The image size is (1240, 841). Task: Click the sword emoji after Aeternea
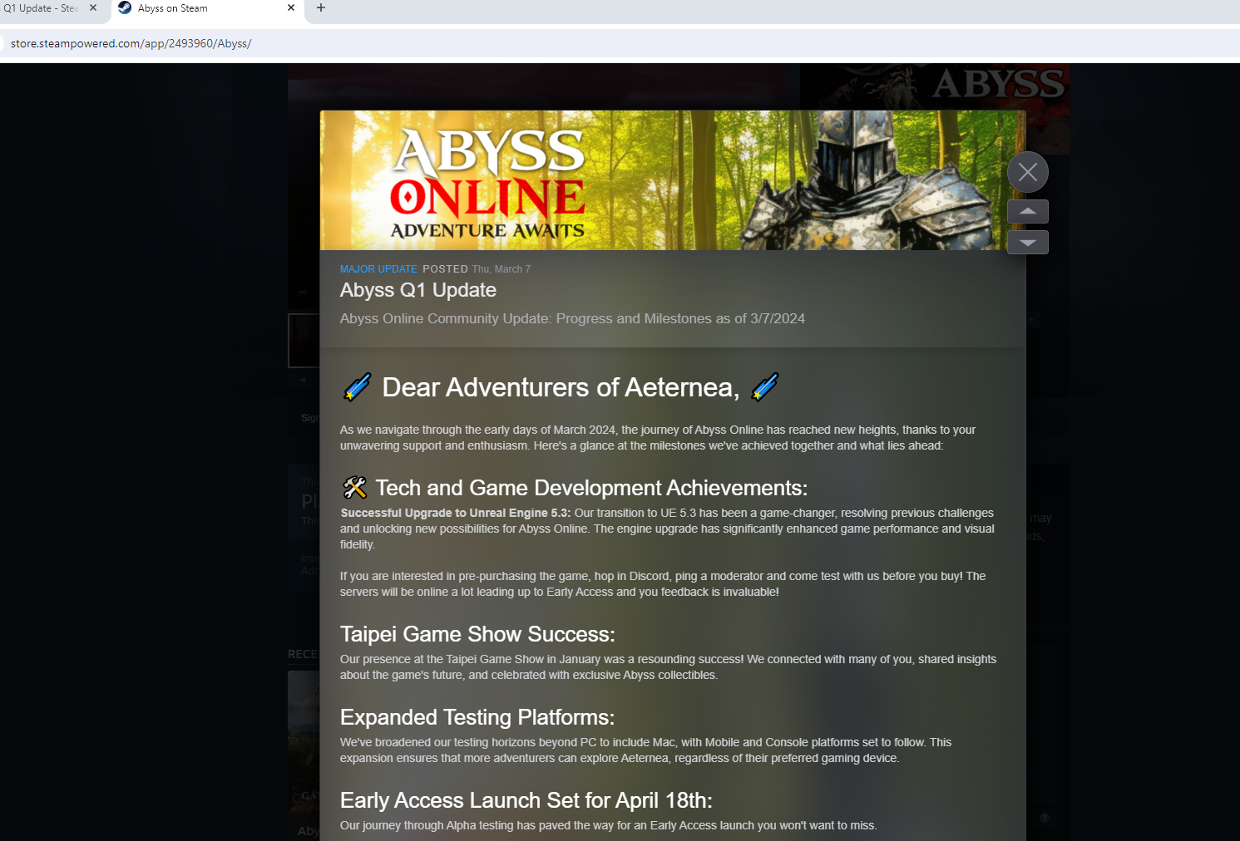tap(764, 387)
